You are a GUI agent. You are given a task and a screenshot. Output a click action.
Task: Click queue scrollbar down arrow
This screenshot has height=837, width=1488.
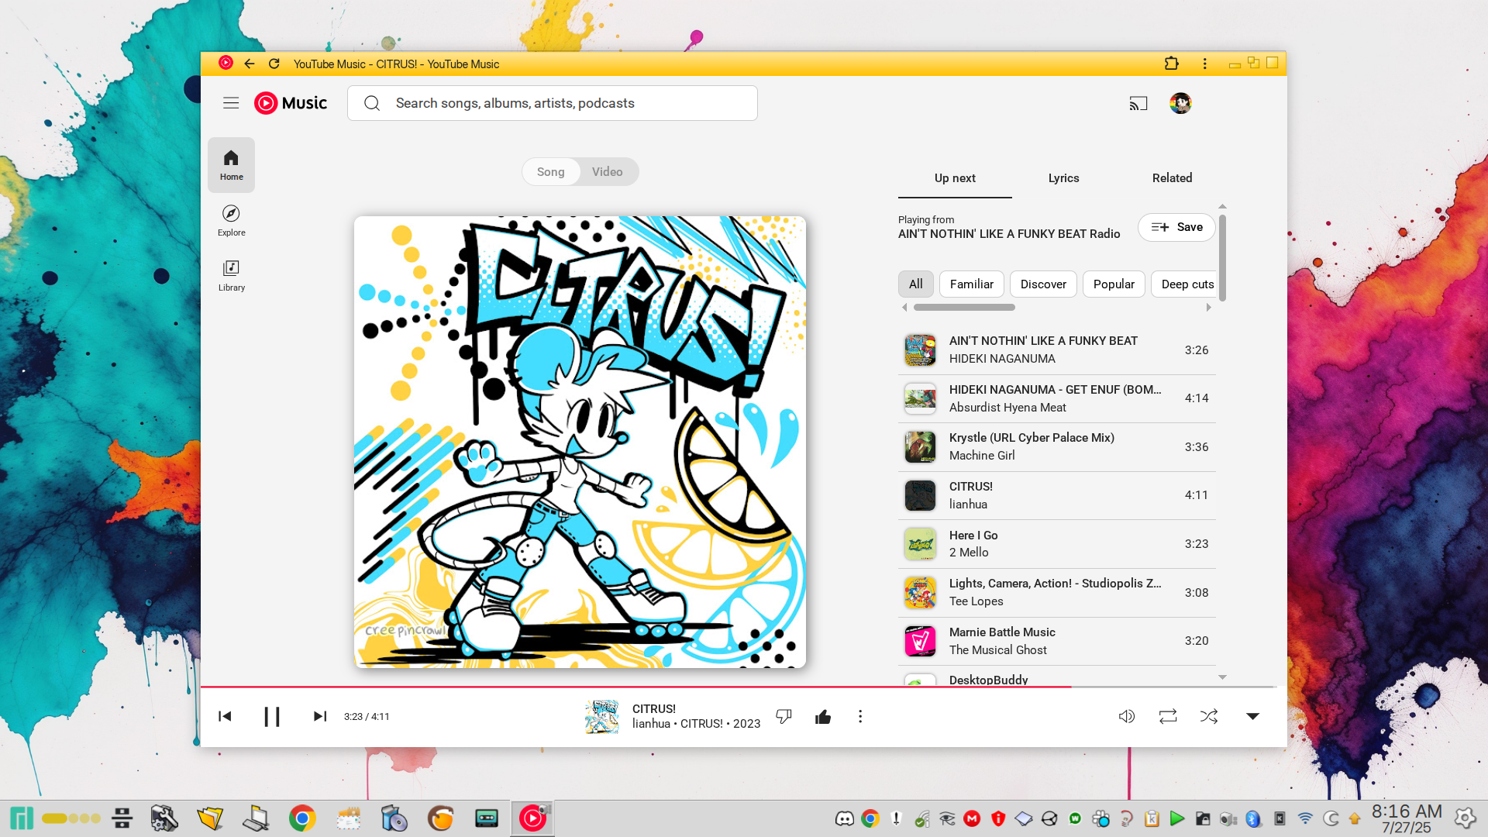coord(1222,677)
